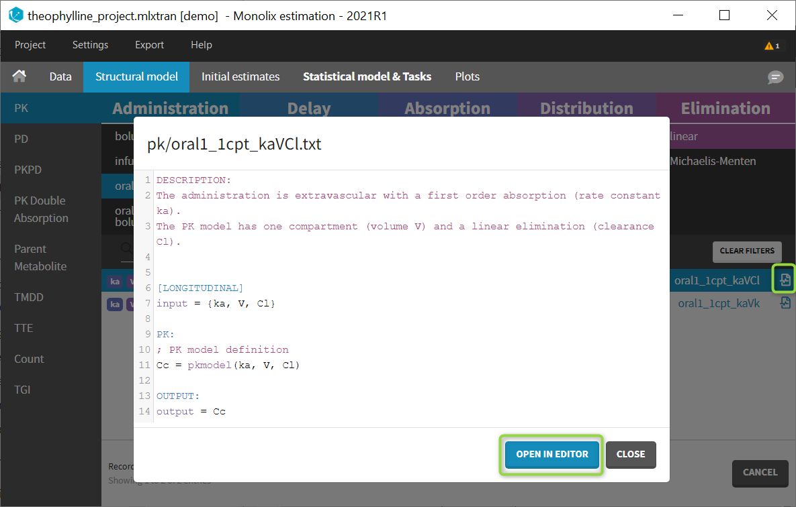Click the Monolix logo in title bar
Image resolution: width=796 pixels, height=507 pixels.
(x=15, y=15)
